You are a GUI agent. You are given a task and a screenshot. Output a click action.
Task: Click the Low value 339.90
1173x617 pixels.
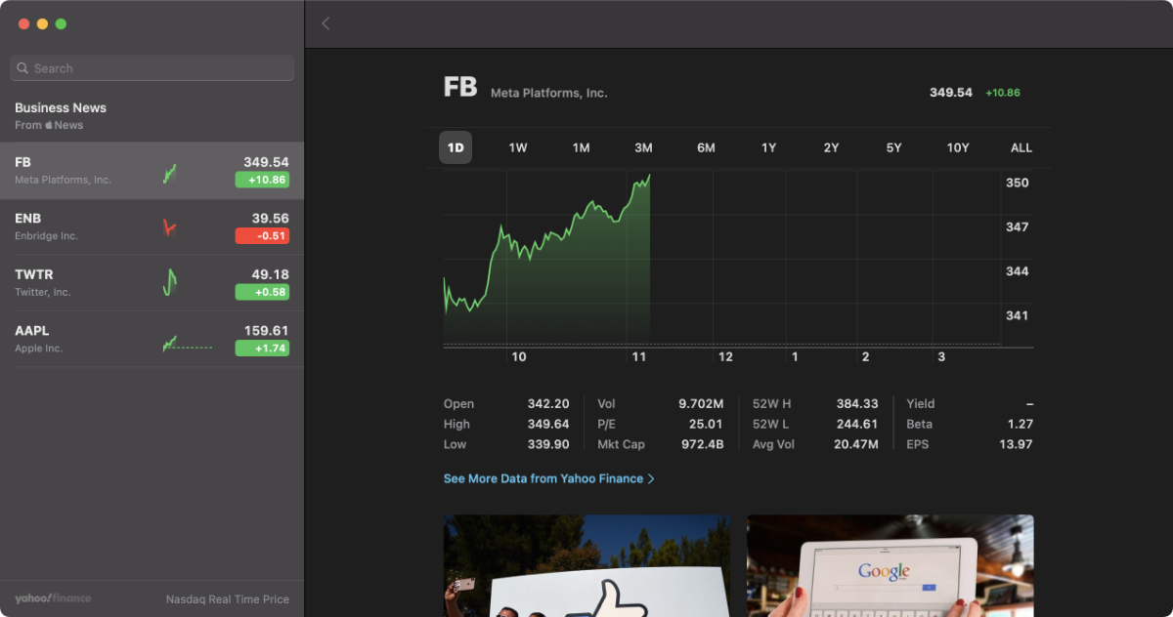coord(547,445)
